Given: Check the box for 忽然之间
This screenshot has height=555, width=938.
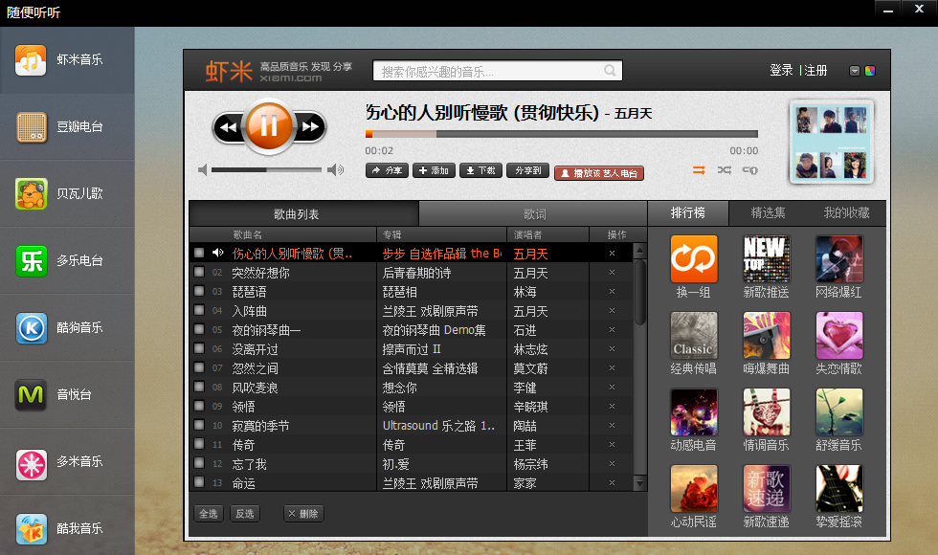Looking at the screenshot, I should point(199,367).
